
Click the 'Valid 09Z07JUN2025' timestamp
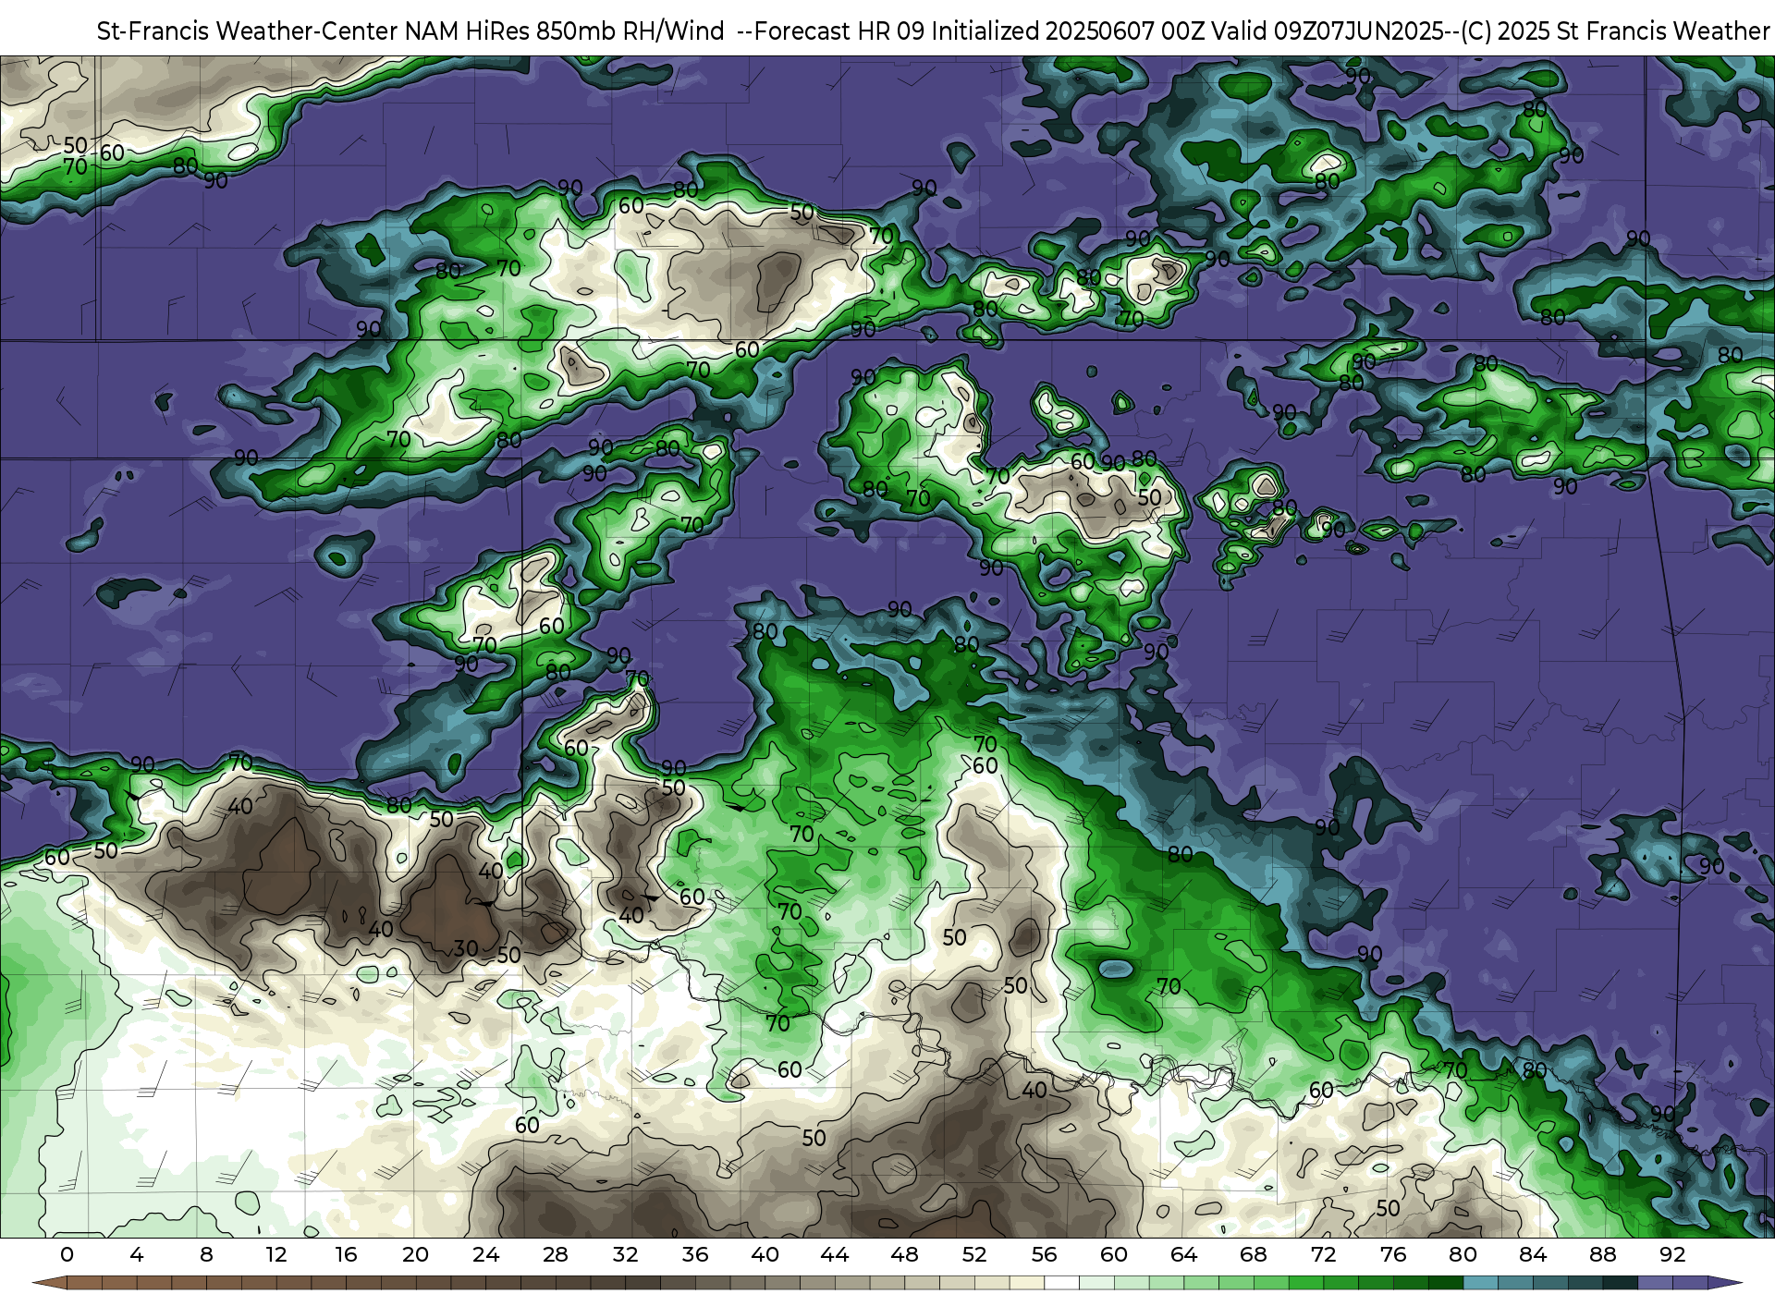tap(1328, 31)
